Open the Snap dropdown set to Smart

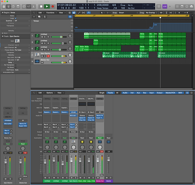pyautogui.click(x=123, y=13)
